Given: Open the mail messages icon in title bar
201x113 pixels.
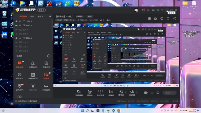Looking at the screenshot, I should [x=143, y=10].
